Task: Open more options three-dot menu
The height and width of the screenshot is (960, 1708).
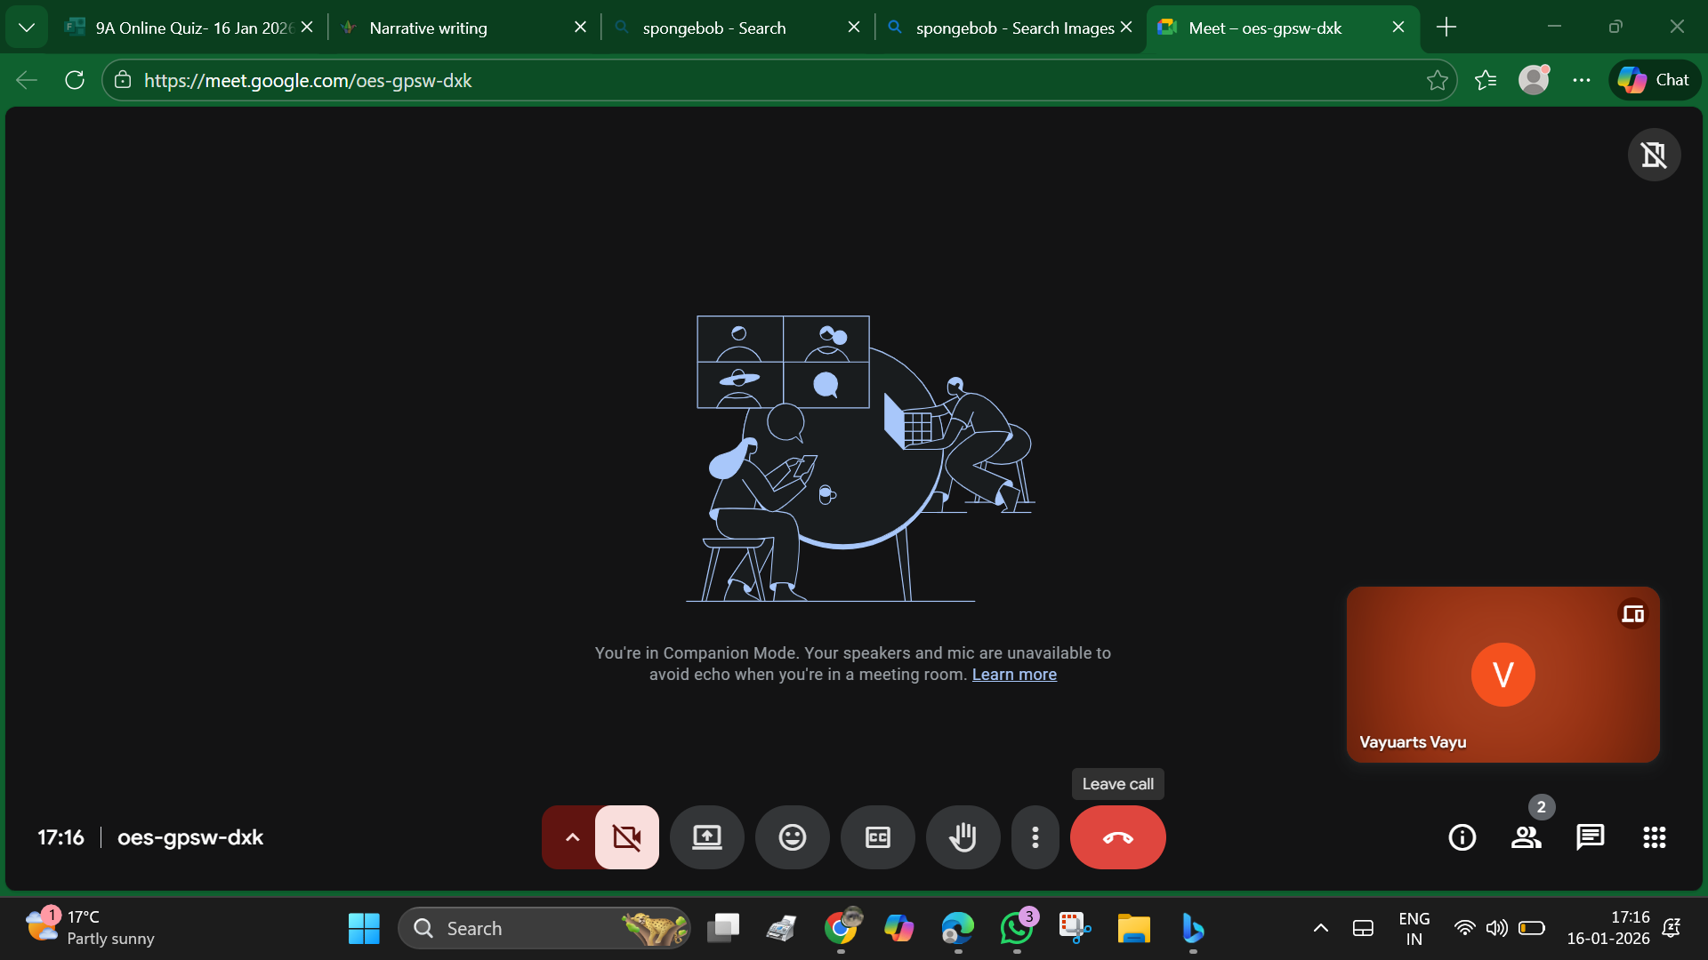Action: tap(1035, 837)
